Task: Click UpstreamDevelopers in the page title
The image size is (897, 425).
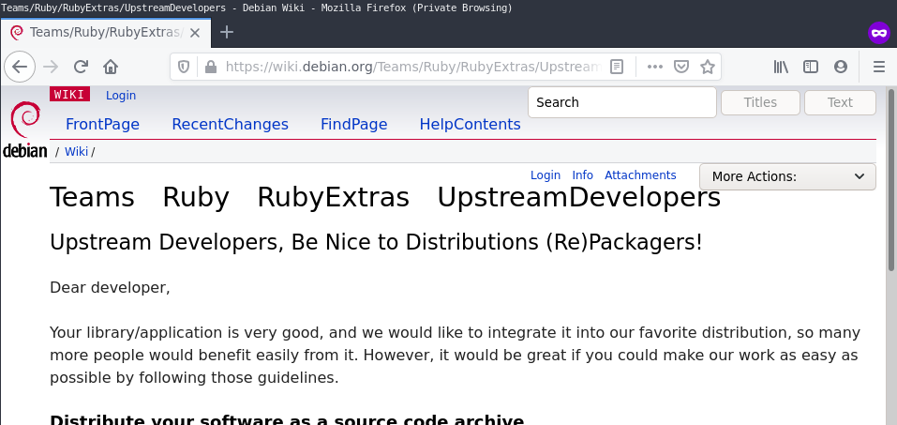Action: 579,197
